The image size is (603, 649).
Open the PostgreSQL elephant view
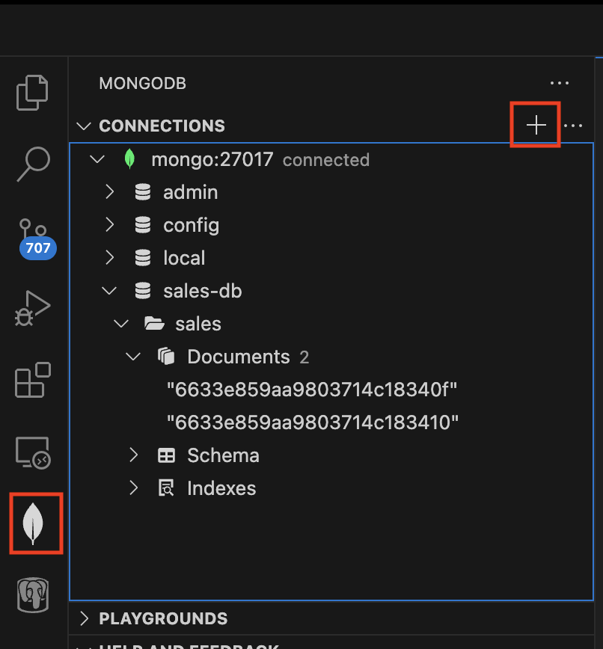[33, 595]
